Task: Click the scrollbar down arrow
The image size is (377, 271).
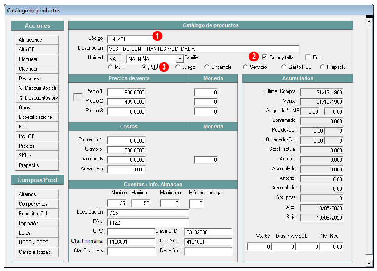Action: pyautogui.click(x=369, y=263)
